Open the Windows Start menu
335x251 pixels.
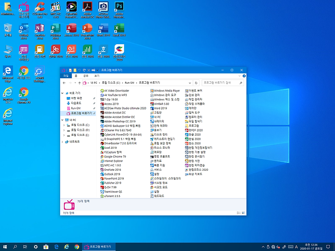[5, 247]
